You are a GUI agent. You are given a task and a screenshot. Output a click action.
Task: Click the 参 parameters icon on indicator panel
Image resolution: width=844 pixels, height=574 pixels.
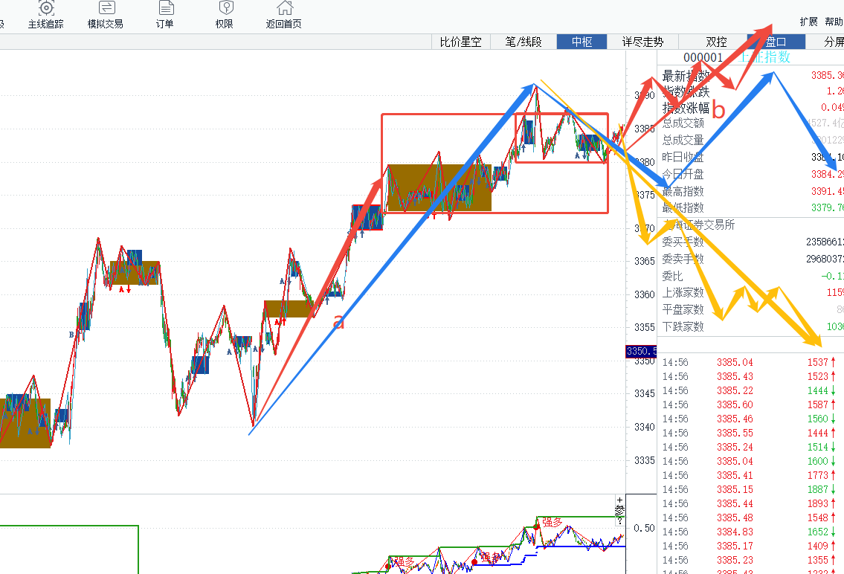click(x=619, y=510)
